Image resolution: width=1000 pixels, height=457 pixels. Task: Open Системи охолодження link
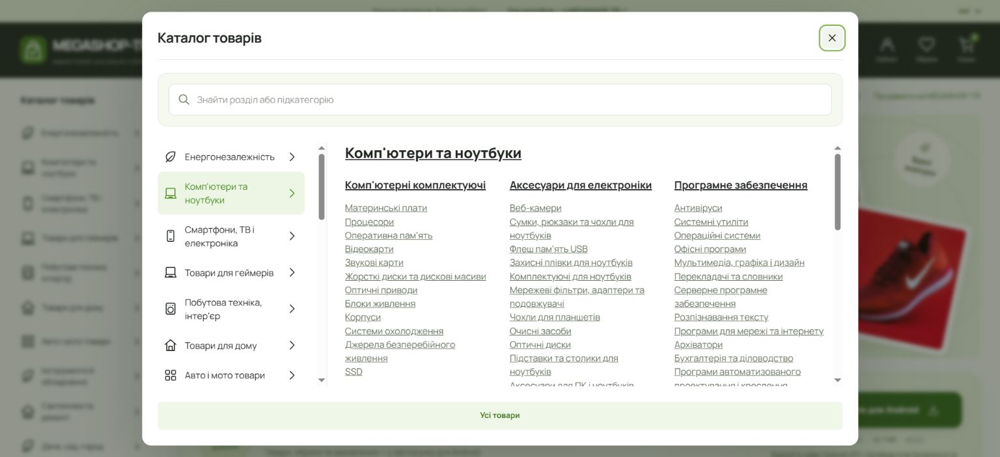point(394,331)
